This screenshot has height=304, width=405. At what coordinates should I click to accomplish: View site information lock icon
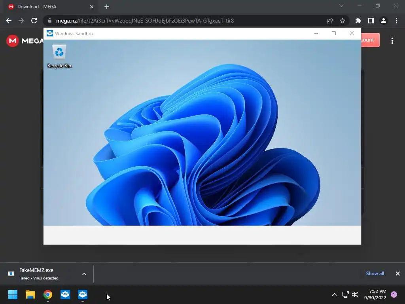point(50,21)
